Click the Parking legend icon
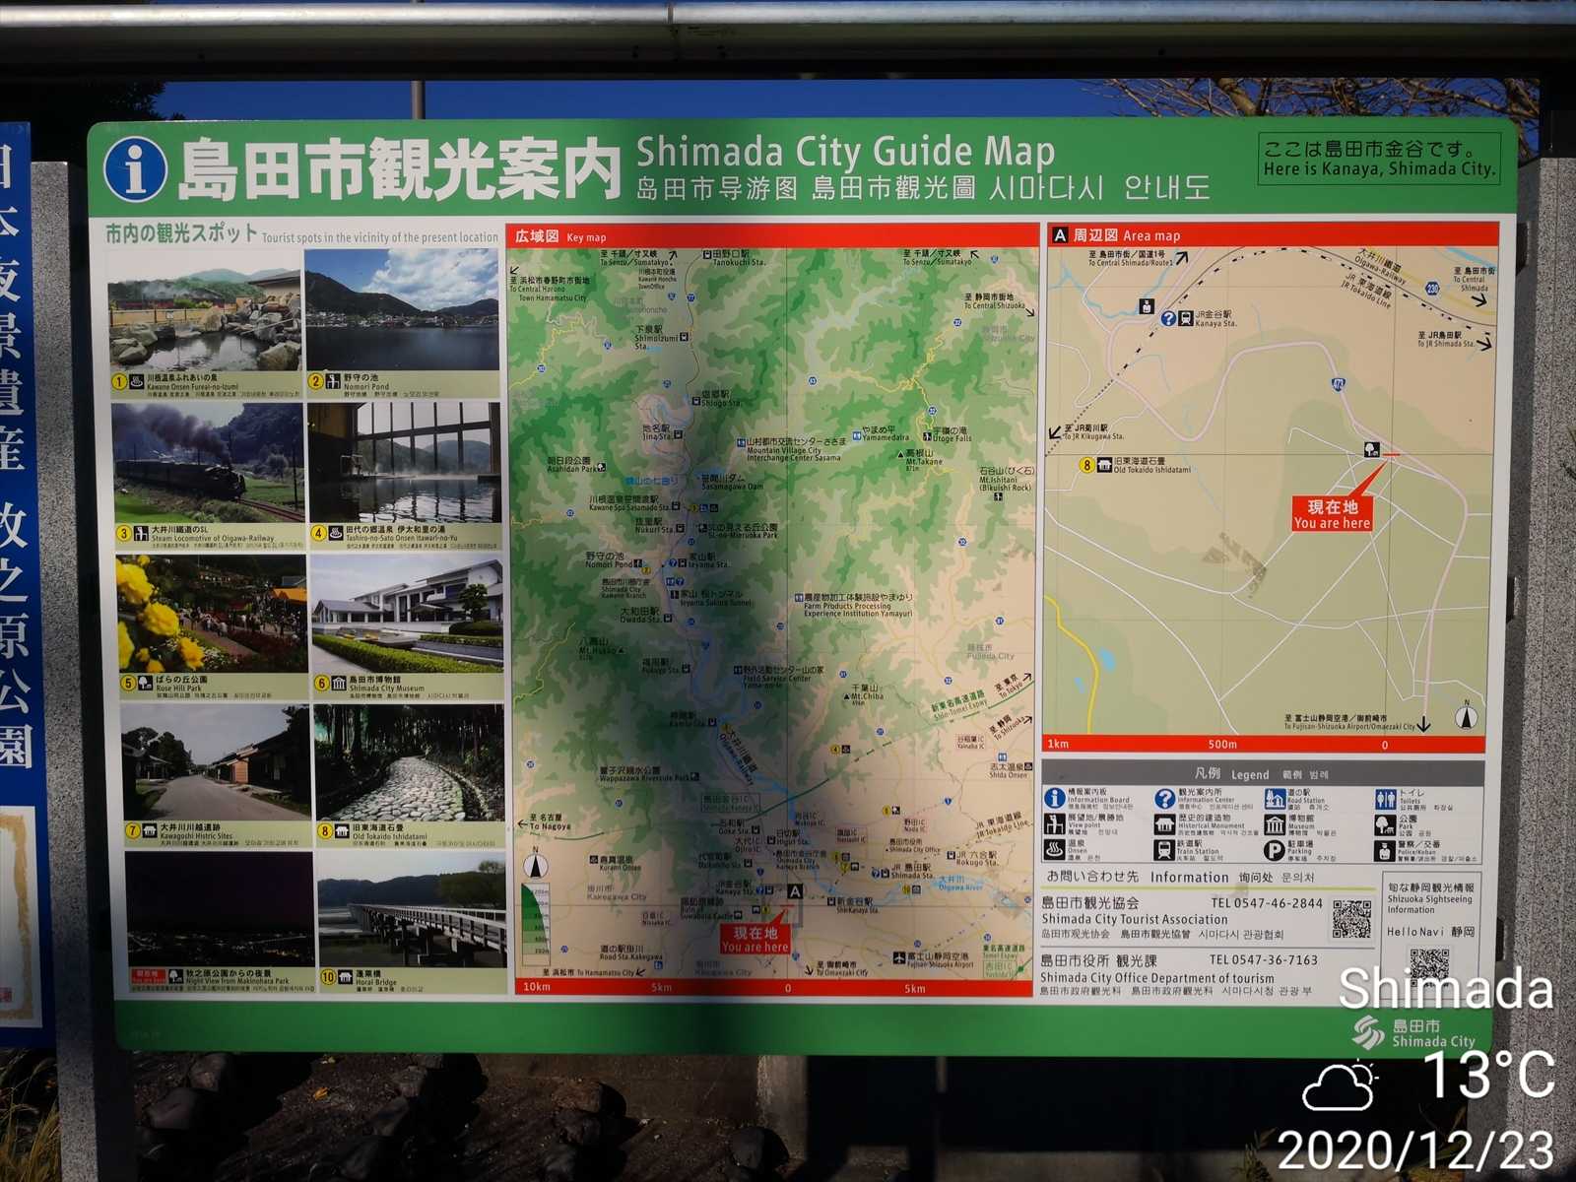This screenshot has width=1576, height=1182. [x=1275, y=850]
